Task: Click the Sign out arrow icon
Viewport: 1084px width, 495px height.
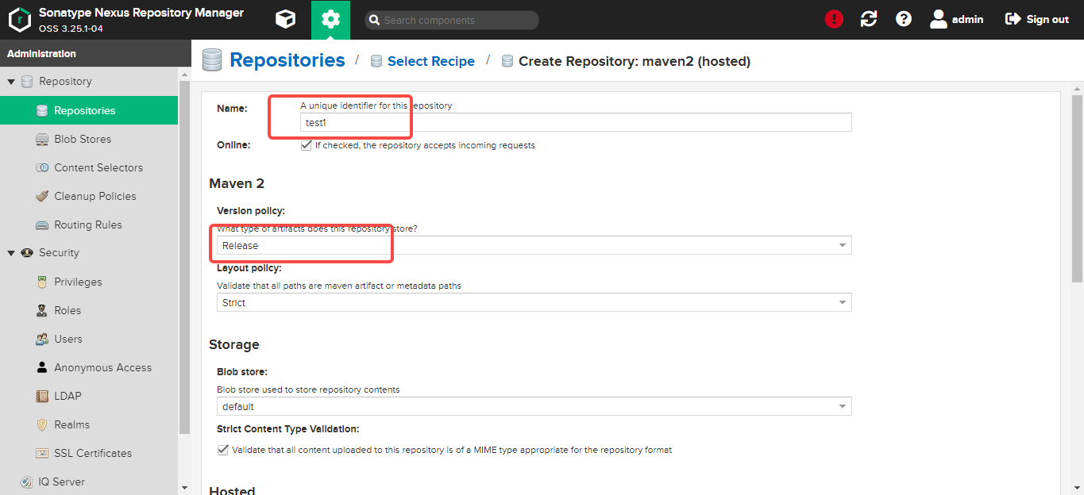Action: [x=1013, y=19]
